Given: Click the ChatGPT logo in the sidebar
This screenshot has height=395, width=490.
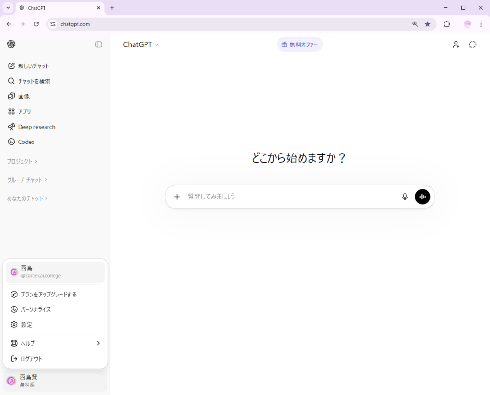Looking at the screenshot, I should tap(11, 44).
